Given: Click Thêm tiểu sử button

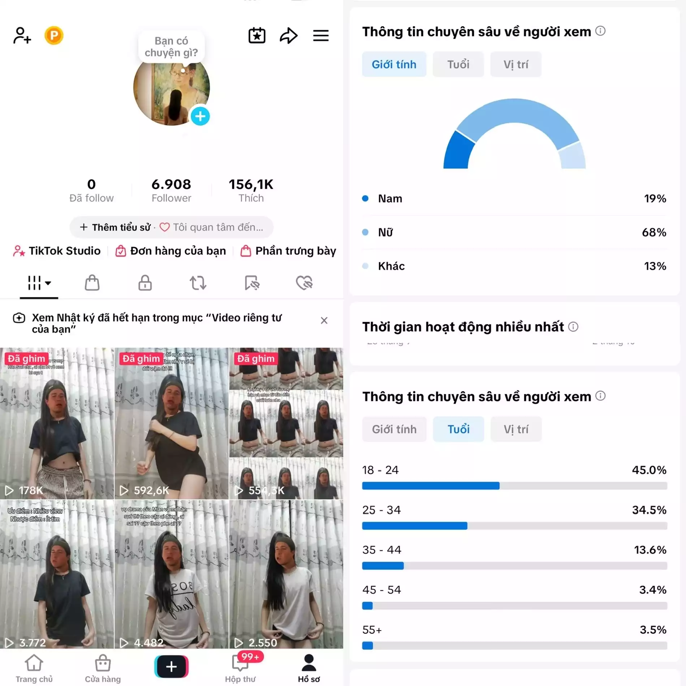Looking at the screenshot, I should click(x=115, y=227).
